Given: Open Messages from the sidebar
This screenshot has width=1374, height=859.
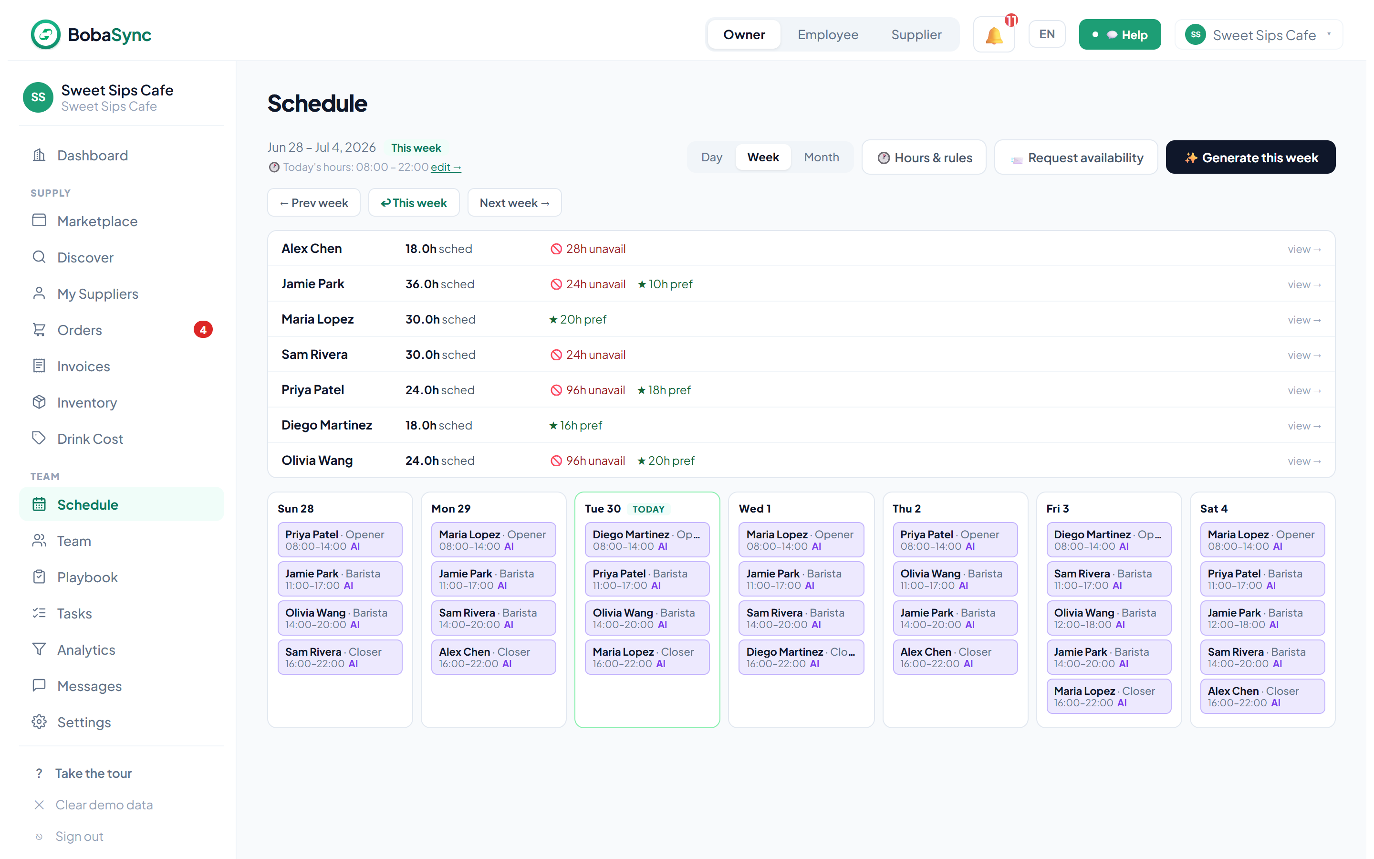Looking at the screenshot, I should pyautogui.click(x=122, y=686).
